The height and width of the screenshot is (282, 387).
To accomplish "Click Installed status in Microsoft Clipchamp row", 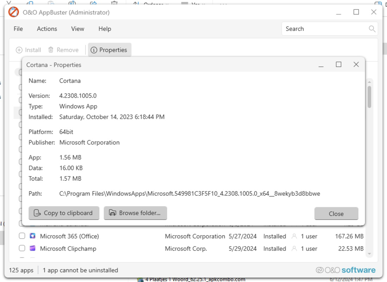I will (x=275, y=249).
